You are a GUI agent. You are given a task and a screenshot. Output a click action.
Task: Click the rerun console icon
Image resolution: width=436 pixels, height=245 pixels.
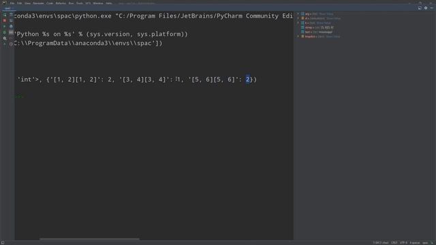click(5, 15)
